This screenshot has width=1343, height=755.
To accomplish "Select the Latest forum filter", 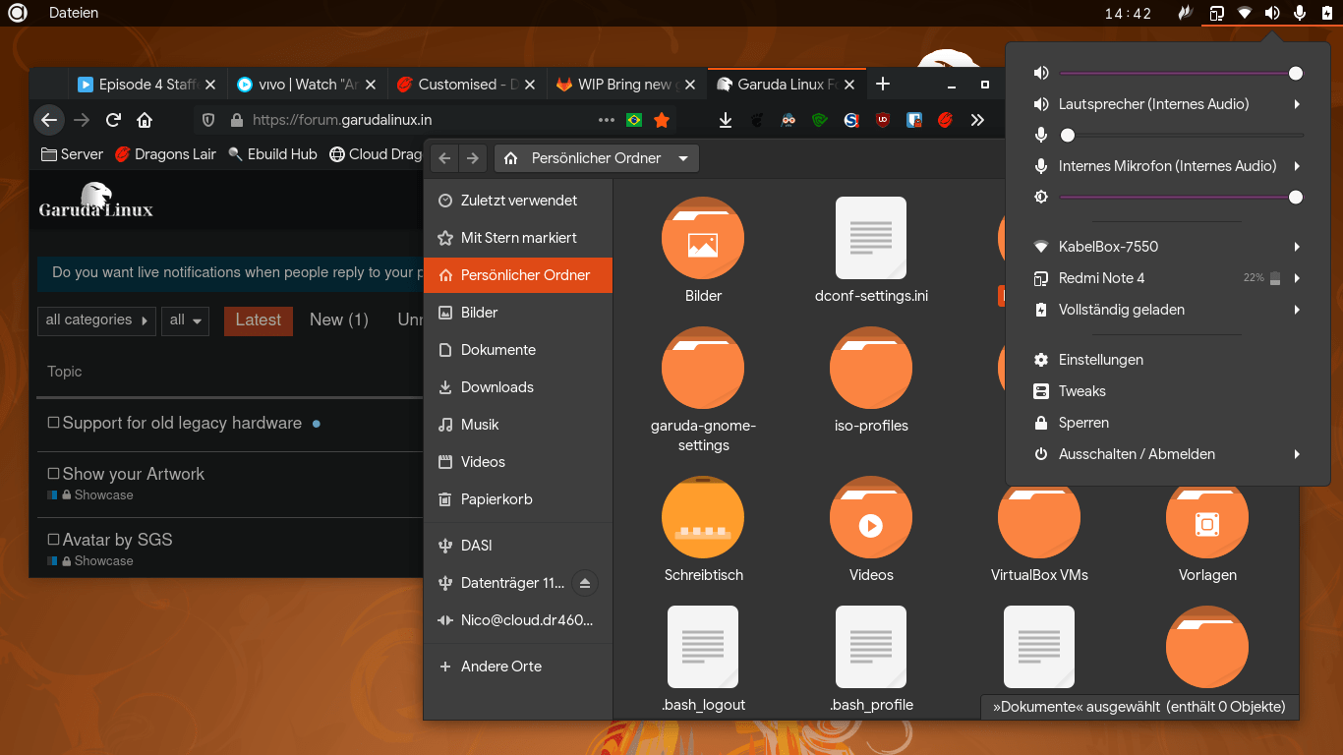I will click(x=259, y=320).
